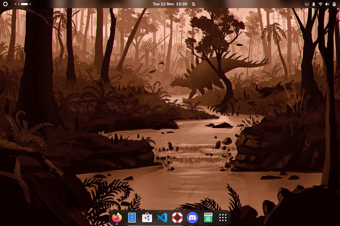Open the calendar from the date and time

170,4
